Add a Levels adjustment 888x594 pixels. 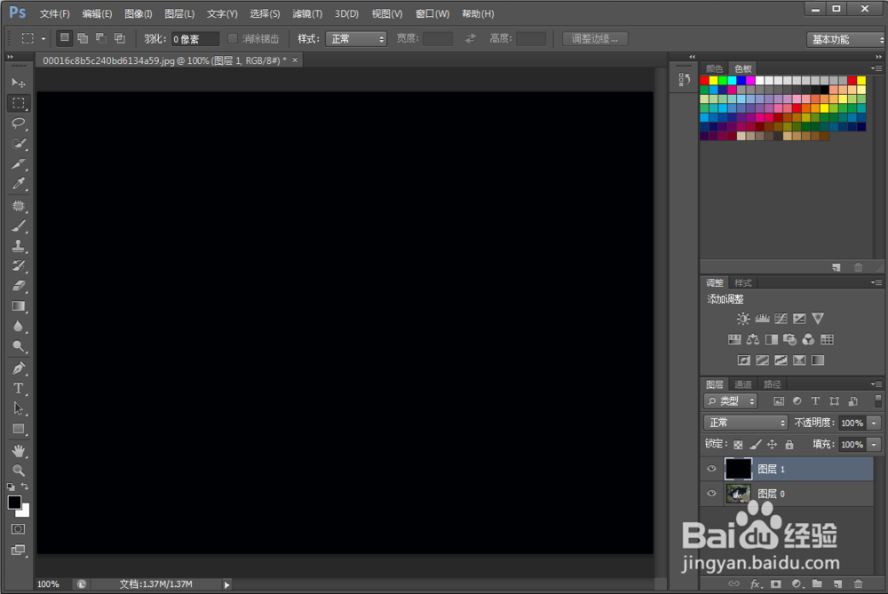(762, 319)
